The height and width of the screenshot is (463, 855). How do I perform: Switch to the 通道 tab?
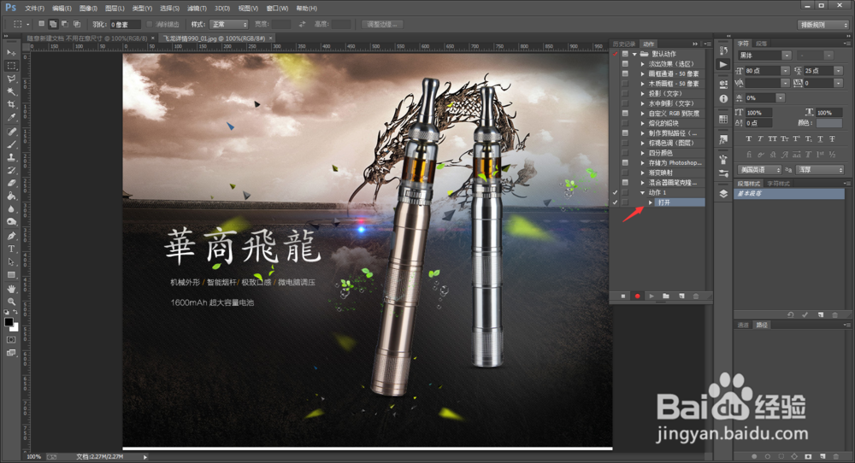(743, 325)
